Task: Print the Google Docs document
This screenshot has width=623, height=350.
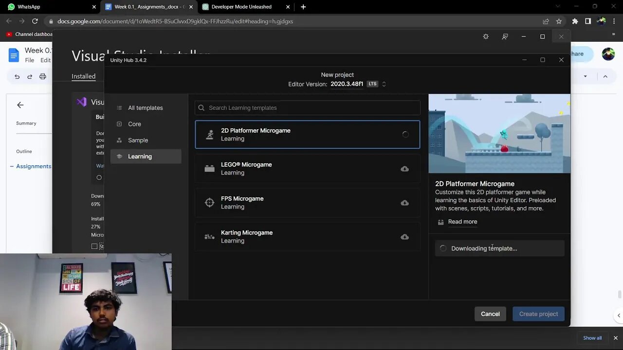Action: [43, 76]
